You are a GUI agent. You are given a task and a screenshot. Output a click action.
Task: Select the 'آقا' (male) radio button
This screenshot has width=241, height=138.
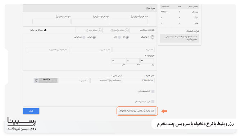[127, 37]
